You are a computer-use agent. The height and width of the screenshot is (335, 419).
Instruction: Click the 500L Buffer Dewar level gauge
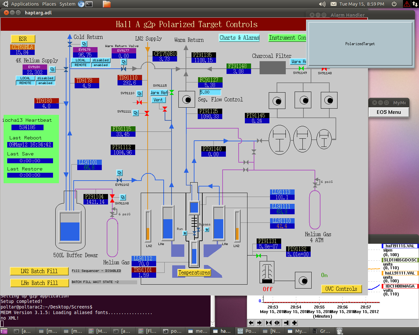click(70, 226)
